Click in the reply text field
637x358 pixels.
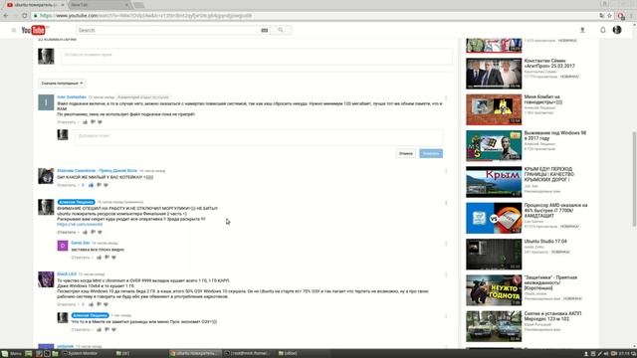pos(259,137)
